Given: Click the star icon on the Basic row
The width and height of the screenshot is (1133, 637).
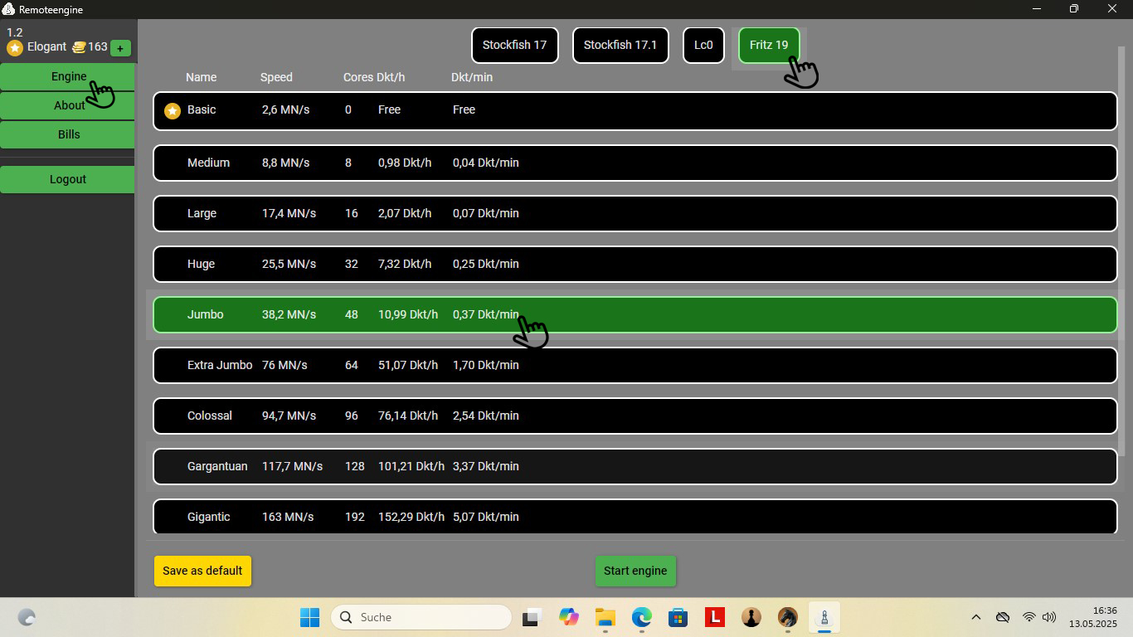Looking at the screenshot, I should pos(173,110).
